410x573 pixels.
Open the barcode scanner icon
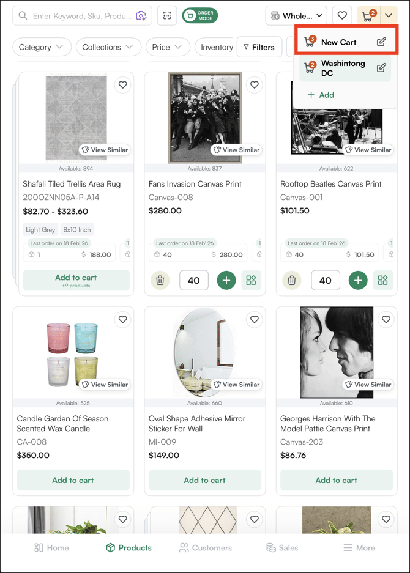[x=167, y=16]
